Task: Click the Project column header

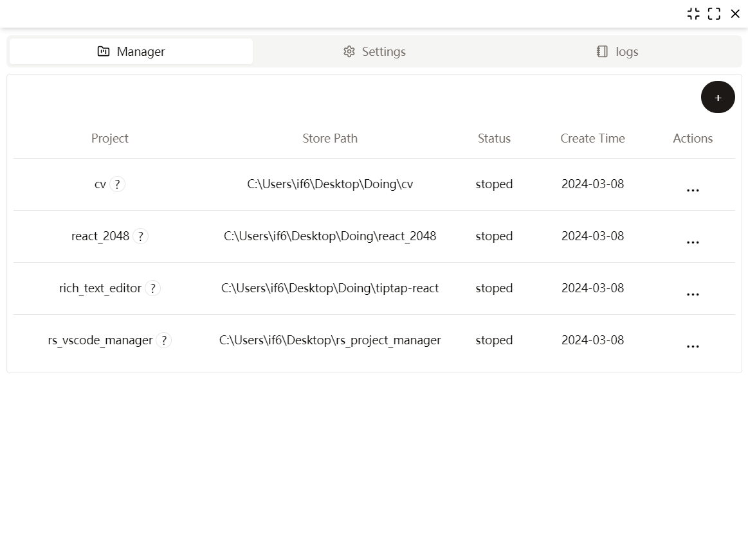Action: (110, 138)
